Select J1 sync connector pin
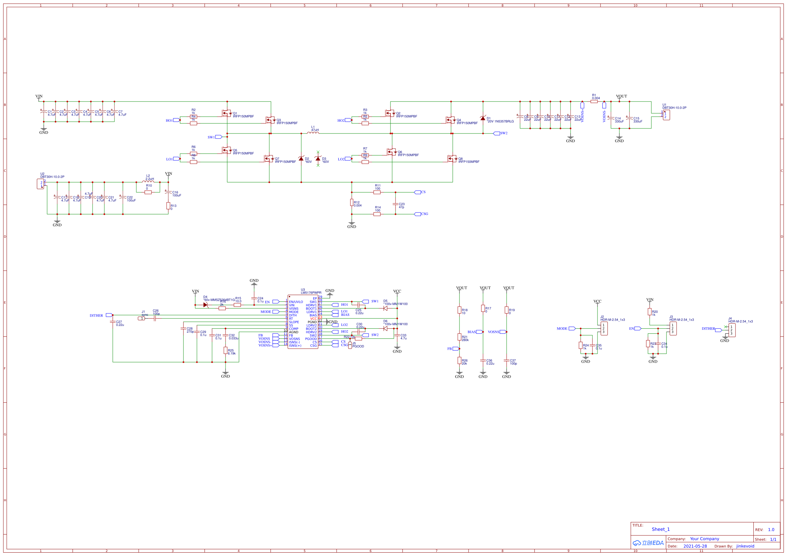 click(x=142, y=319)
